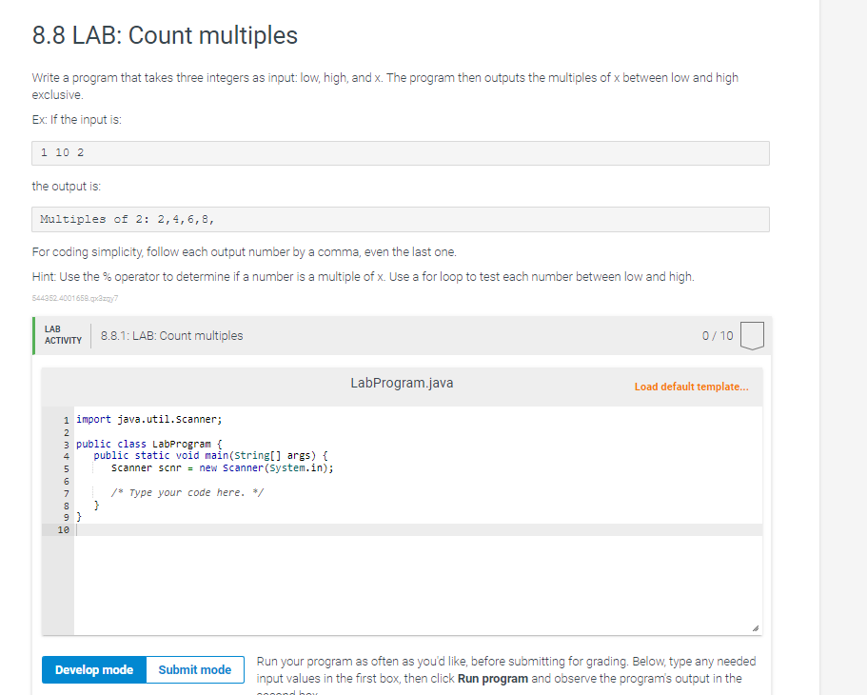
Task: Select Develop mode
Action: click(93, 669)
